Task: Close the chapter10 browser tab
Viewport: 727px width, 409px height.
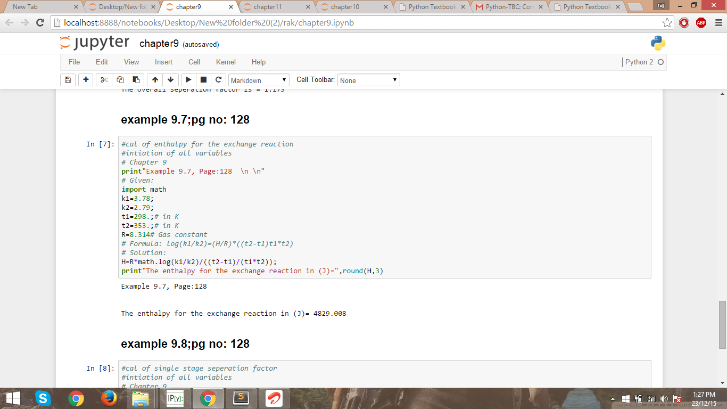Action: (386, 7)
